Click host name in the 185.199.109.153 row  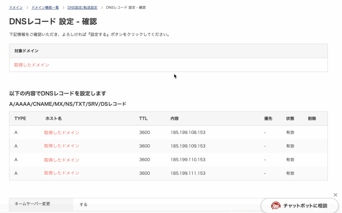(61, 146)
